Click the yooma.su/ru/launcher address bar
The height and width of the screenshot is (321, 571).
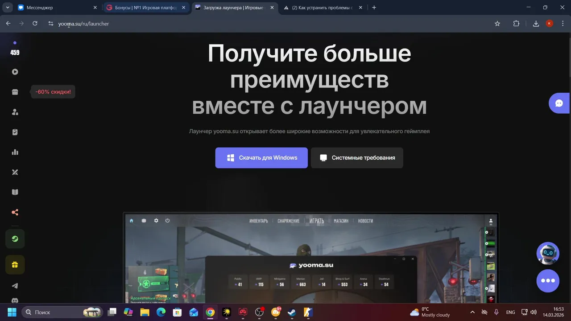point(268,24)
